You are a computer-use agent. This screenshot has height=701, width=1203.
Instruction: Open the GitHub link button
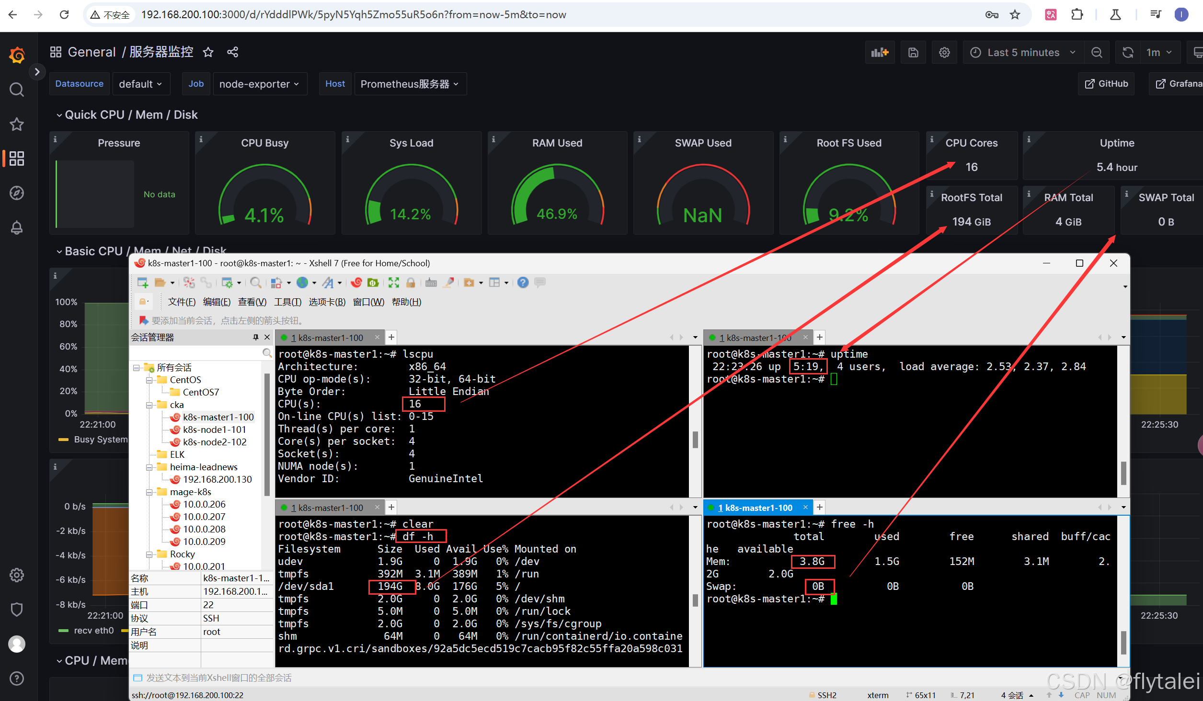click(1106, 84)
